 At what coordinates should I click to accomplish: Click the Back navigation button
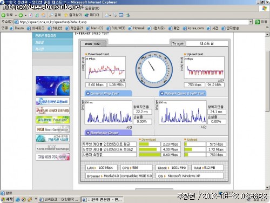point(7,15)
